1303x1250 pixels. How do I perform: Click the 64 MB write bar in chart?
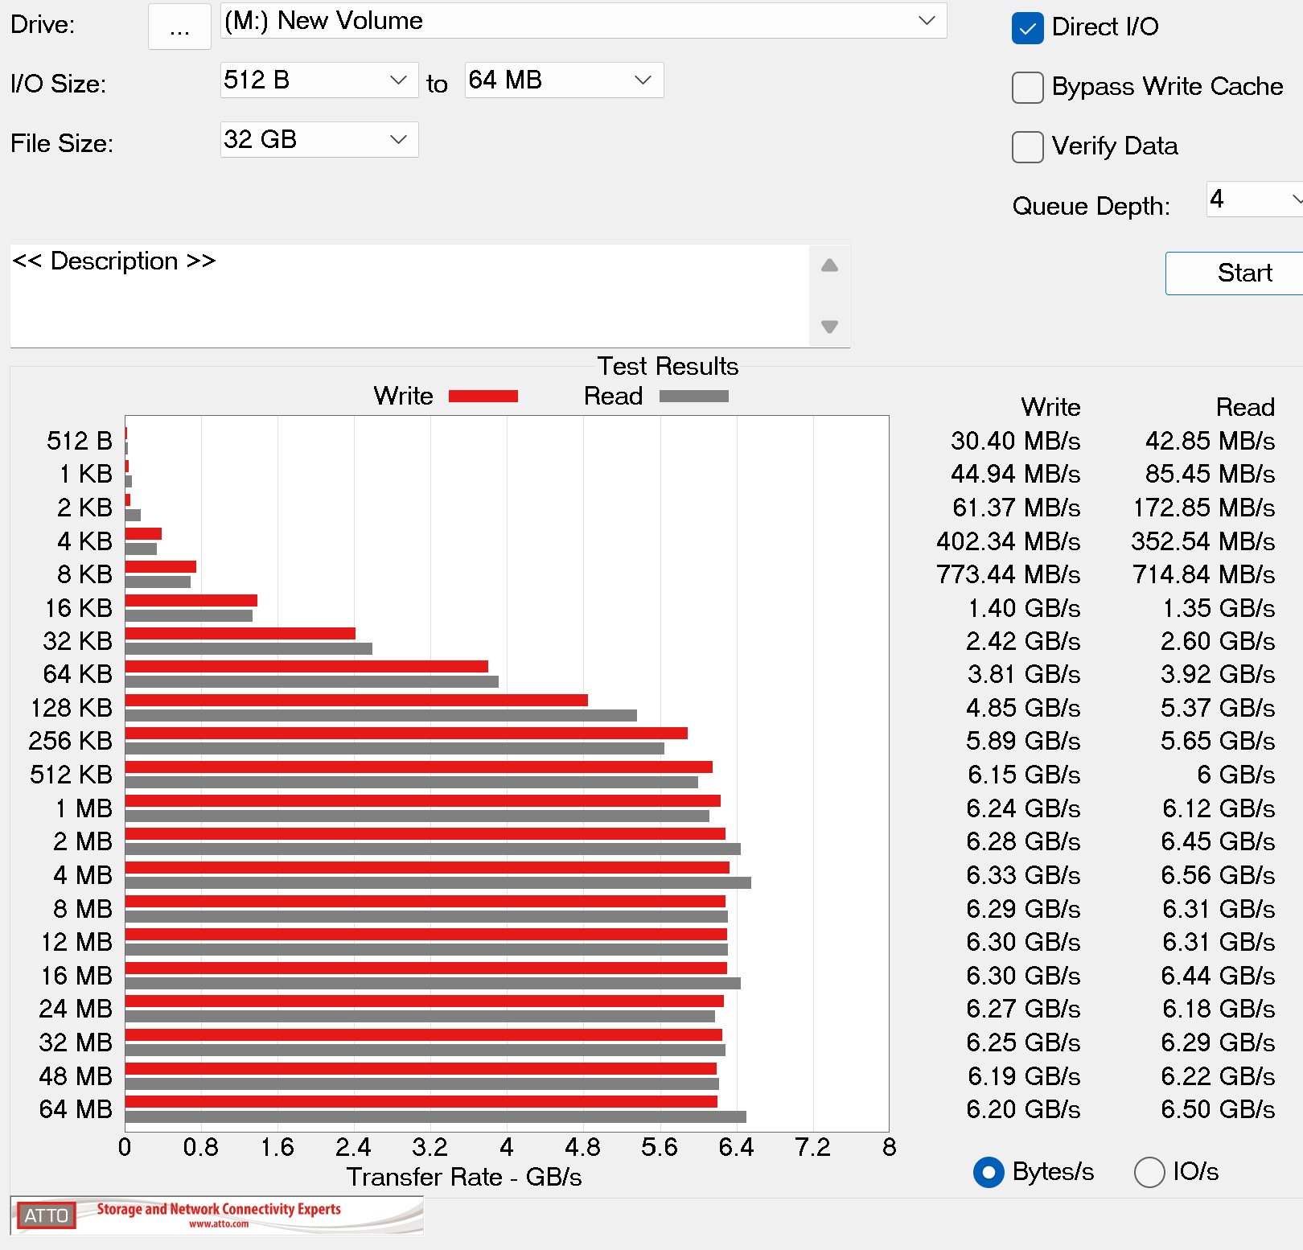(x=421, y=1101)
